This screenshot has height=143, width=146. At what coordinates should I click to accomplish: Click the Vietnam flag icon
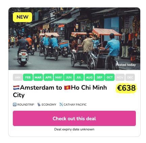pos(67,88)
